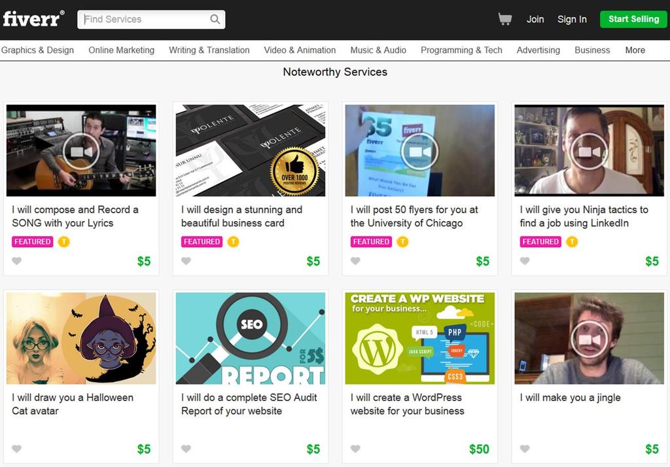
Task: Focus the Find Services search box
Action: (x=151, y=19)
